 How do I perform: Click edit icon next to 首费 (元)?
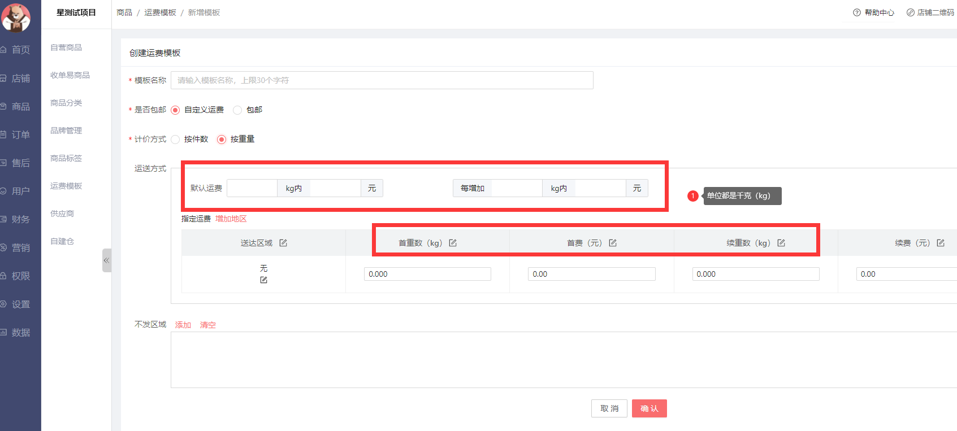613,243
